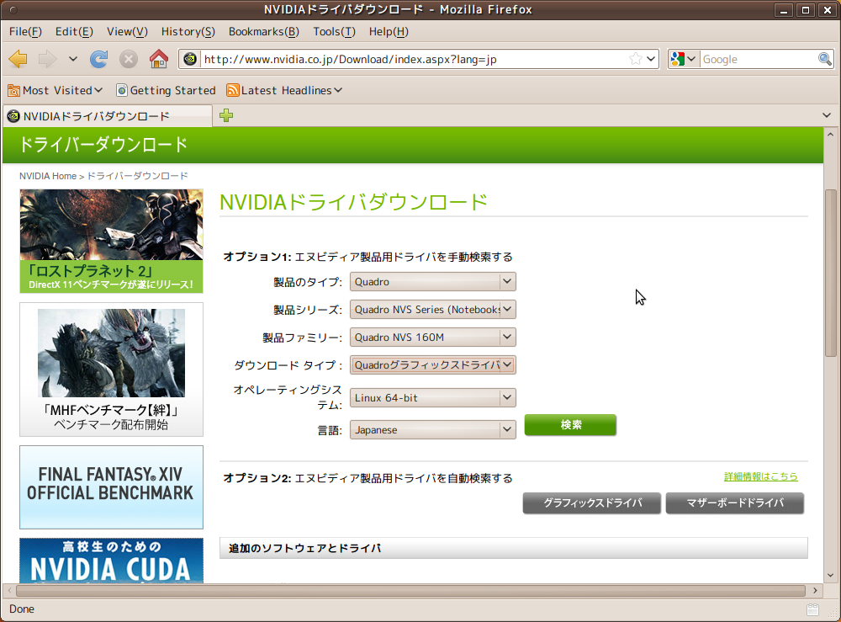Click the Final Fantasy XIV Benchmark banner
This screenshot has width=841, height=622.
tap(111, 486)
